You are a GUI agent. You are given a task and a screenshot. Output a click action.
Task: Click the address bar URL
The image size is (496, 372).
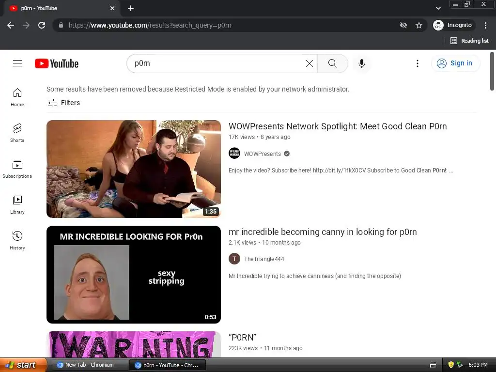150,25
